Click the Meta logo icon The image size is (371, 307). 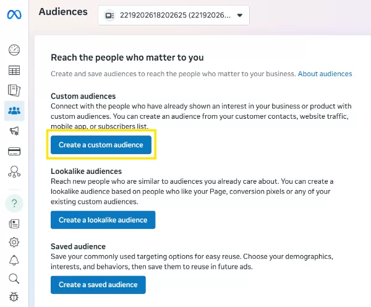click(14, 15)
